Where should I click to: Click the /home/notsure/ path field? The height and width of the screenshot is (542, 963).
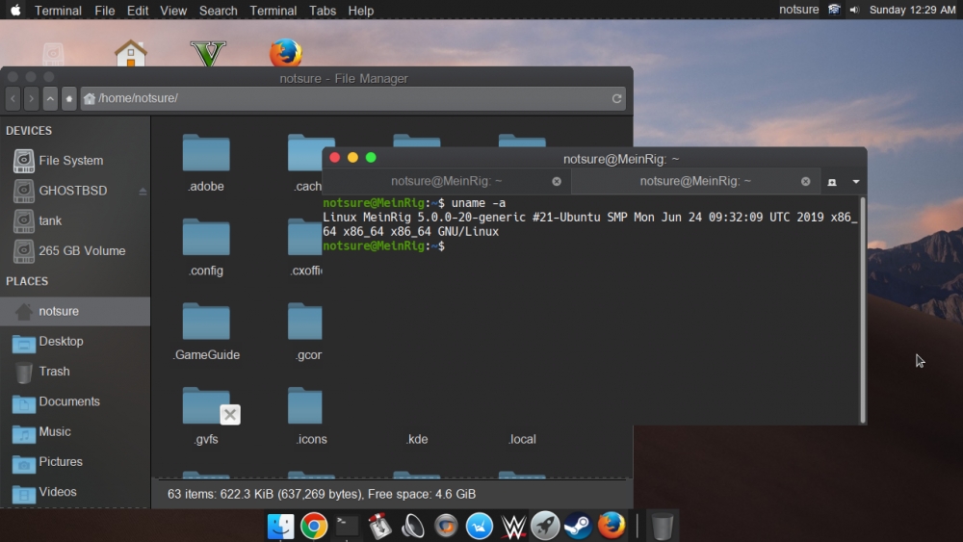[x=353, y=98]
